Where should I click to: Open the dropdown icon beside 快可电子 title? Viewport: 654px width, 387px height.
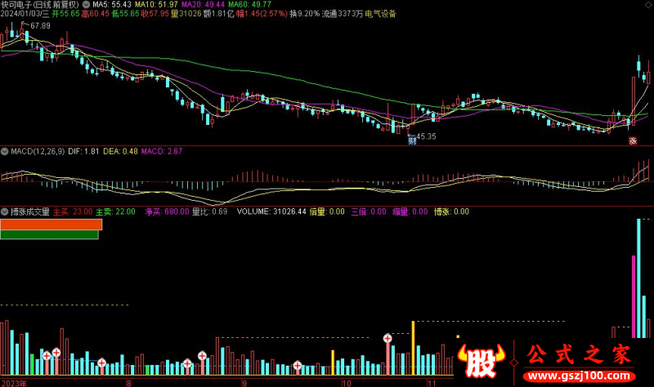tap(86, 5)
